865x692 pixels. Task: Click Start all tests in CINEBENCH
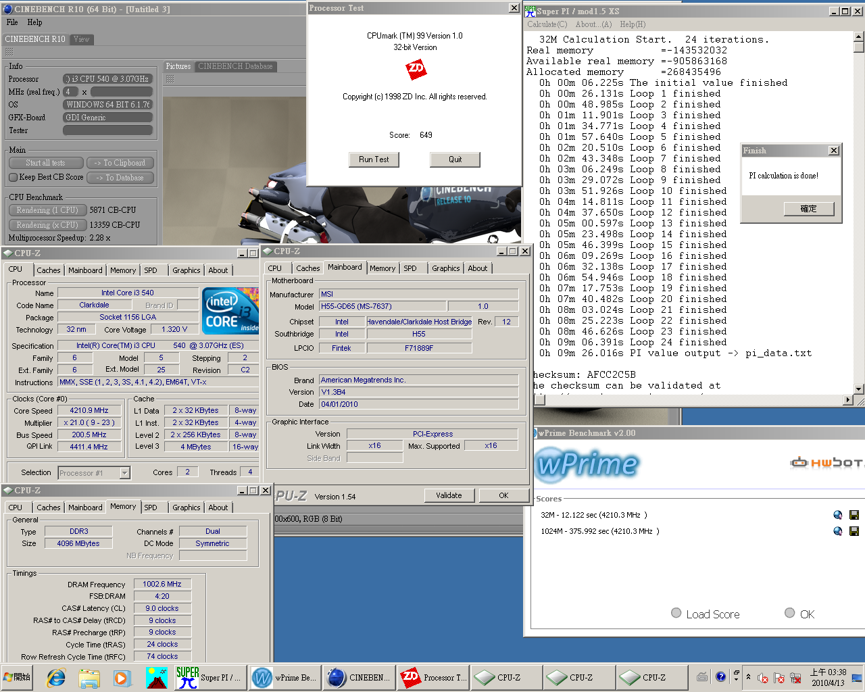click(x=46, y=163)
